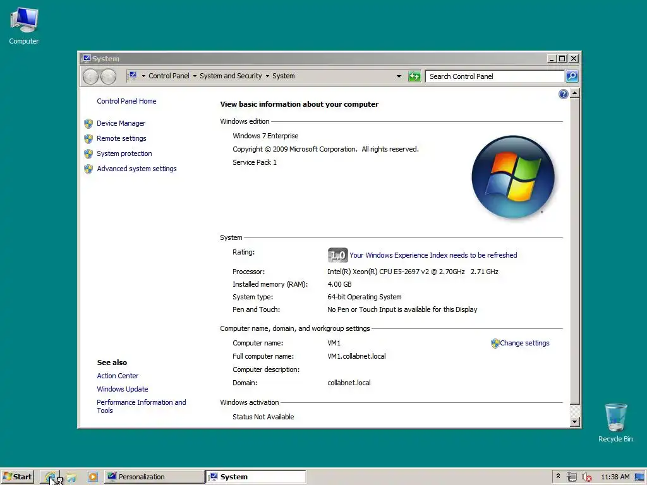The image size is (647, 485).
Task: Click Windows Experience Index needs refresh link
Action: 433,255
